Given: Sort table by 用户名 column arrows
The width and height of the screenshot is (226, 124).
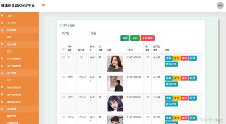Looking at the screenshot, I should [71, 50].
